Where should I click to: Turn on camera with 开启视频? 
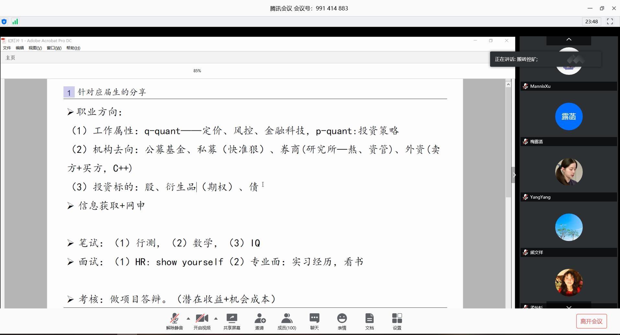tap(202, 321)
